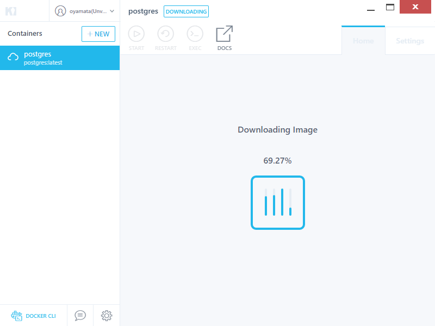Close the Kitematic window
This screenshot has height=326, width=435.
[415, 7]
